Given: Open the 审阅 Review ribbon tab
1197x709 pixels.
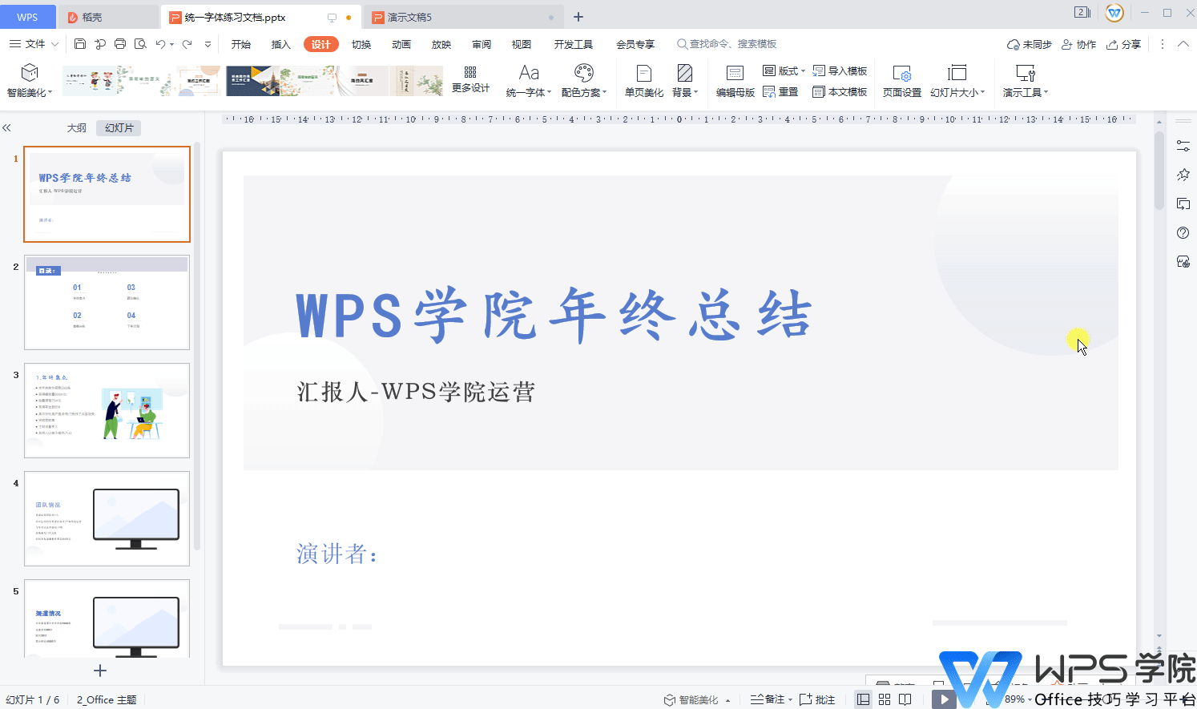Looking at the screenshot, I should point(482,45).
